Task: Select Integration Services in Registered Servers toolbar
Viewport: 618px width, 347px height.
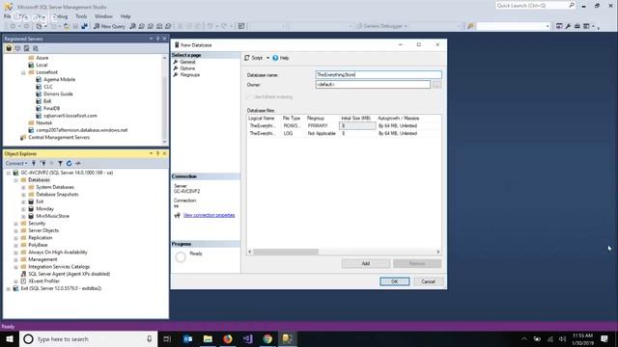Action: coord(35,48)
